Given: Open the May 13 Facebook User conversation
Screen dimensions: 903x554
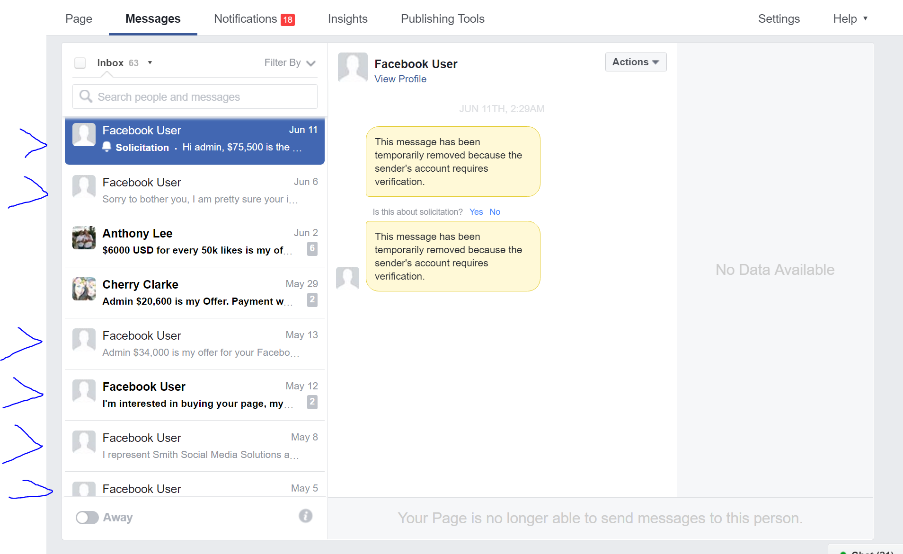Looking at the screenshot, I should [195, 344].
